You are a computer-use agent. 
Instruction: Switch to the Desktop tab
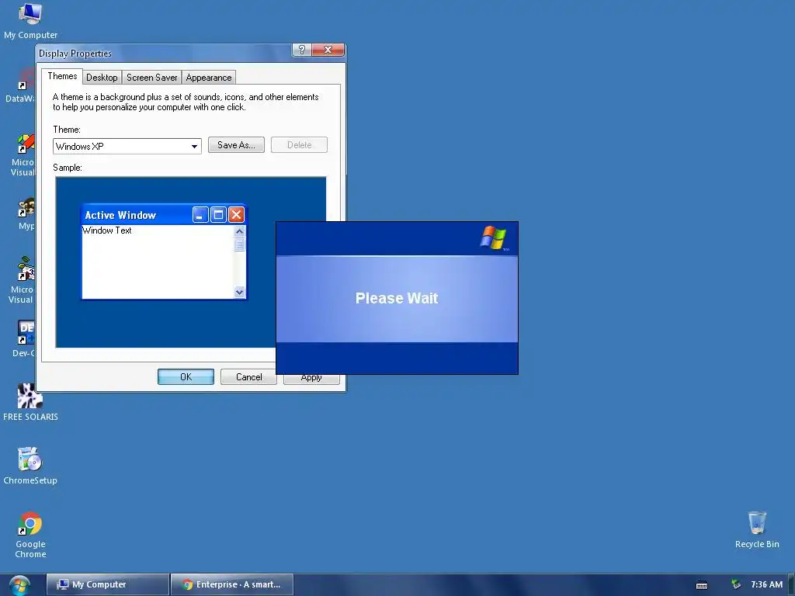click(102, 78)
